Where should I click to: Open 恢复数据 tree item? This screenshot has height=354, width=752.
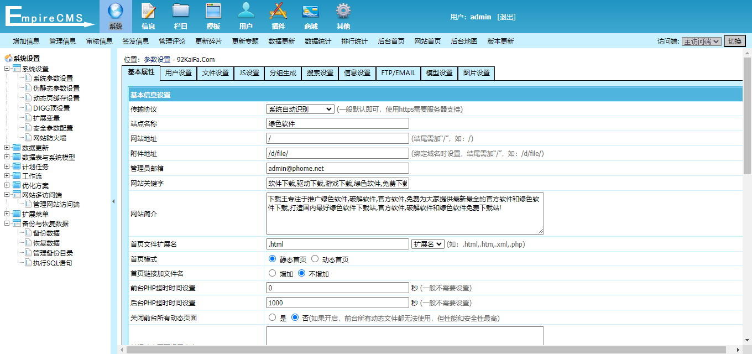point(46,243)
